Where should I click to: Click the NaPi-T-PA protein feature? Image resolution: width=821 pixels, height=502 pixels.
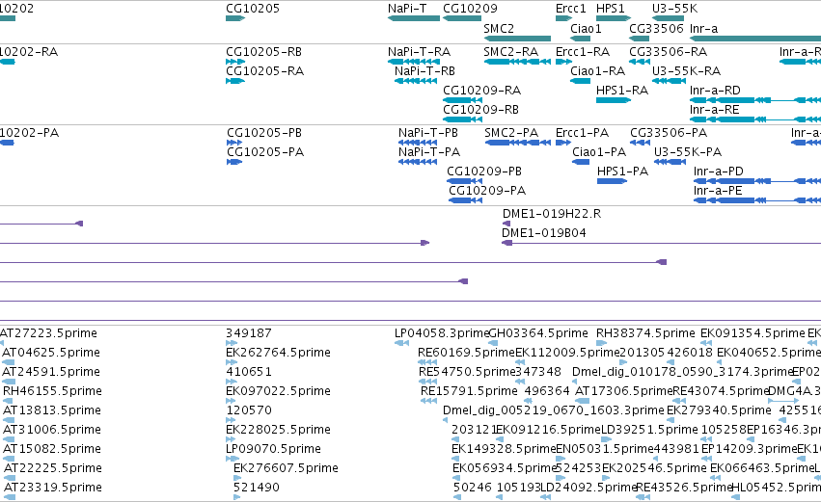coord(418,162)
